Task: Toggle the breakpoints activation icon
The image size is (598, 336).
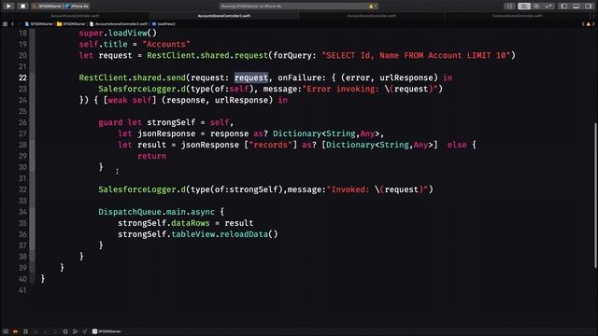Action: pos(15,331)
